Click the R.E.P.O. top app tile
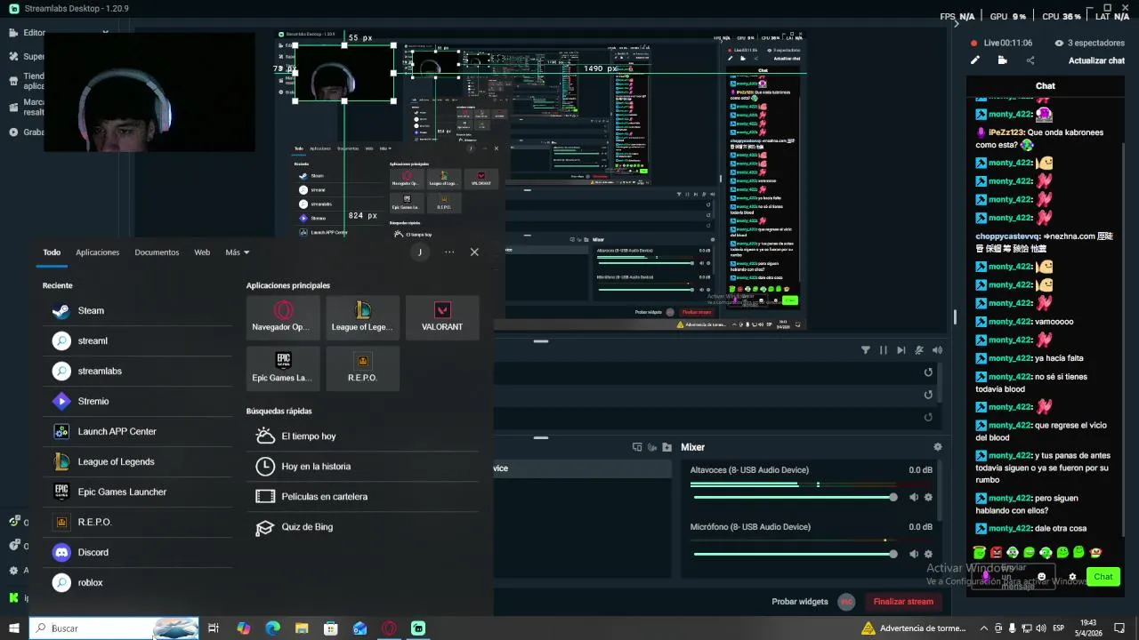This screenshot has height=640, width=1139. pos(362,368)
